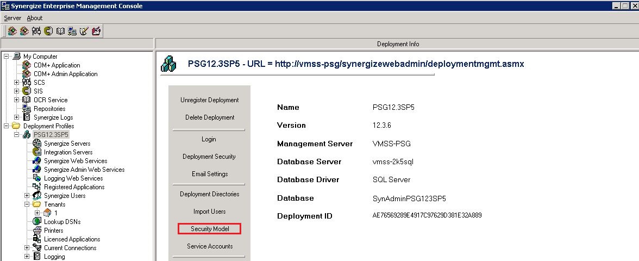Image resolution: width=639 pixels, height=261 pixels.
Task: Expand the OCR Service node
Action: click(17, 100)
